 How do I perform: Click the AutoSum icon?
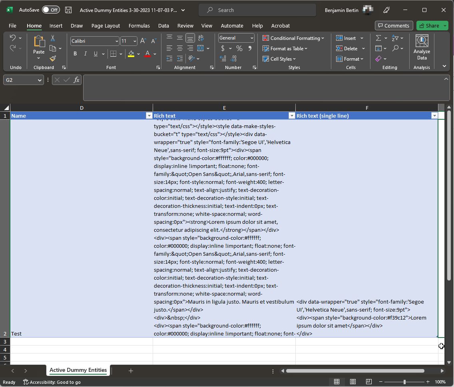[x=378, y=38]
